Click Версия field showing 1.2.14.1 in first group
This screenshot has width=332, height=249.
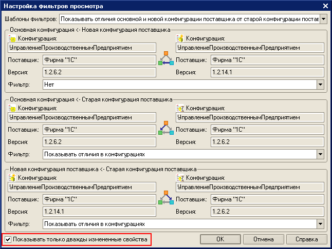coord(267,72)
